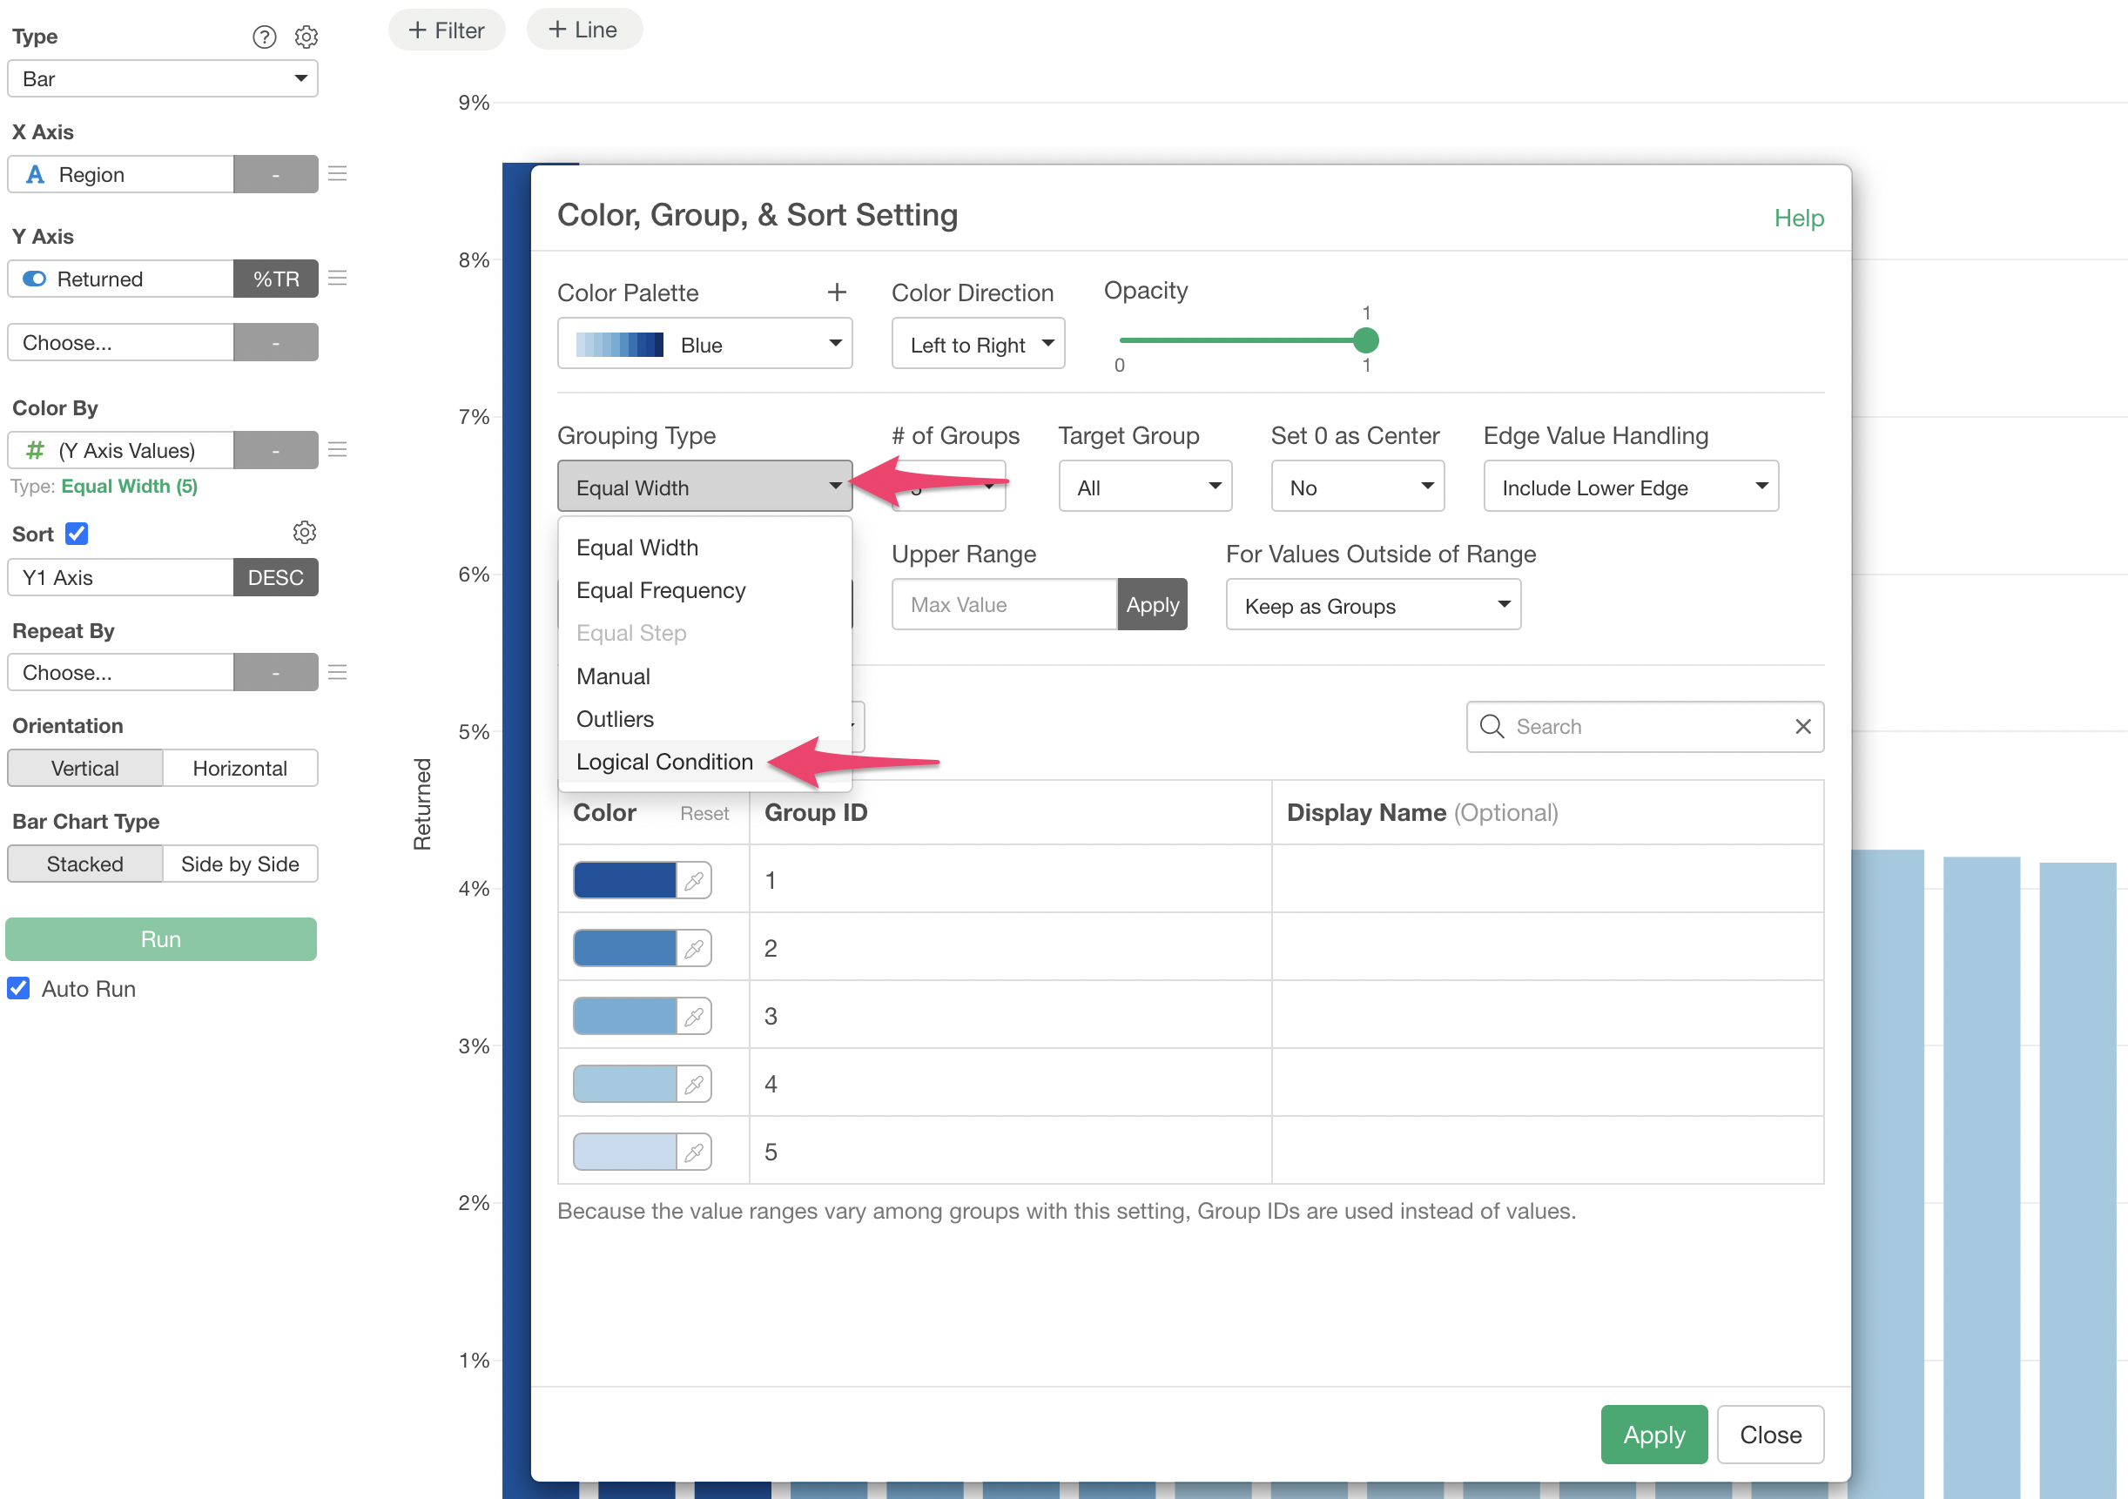Click the help question mark icon next to Type

(x=264, y=37)
